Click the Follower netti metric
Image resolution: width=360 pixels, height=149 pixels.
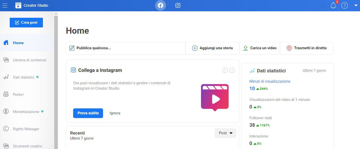[x=261, y=118]
